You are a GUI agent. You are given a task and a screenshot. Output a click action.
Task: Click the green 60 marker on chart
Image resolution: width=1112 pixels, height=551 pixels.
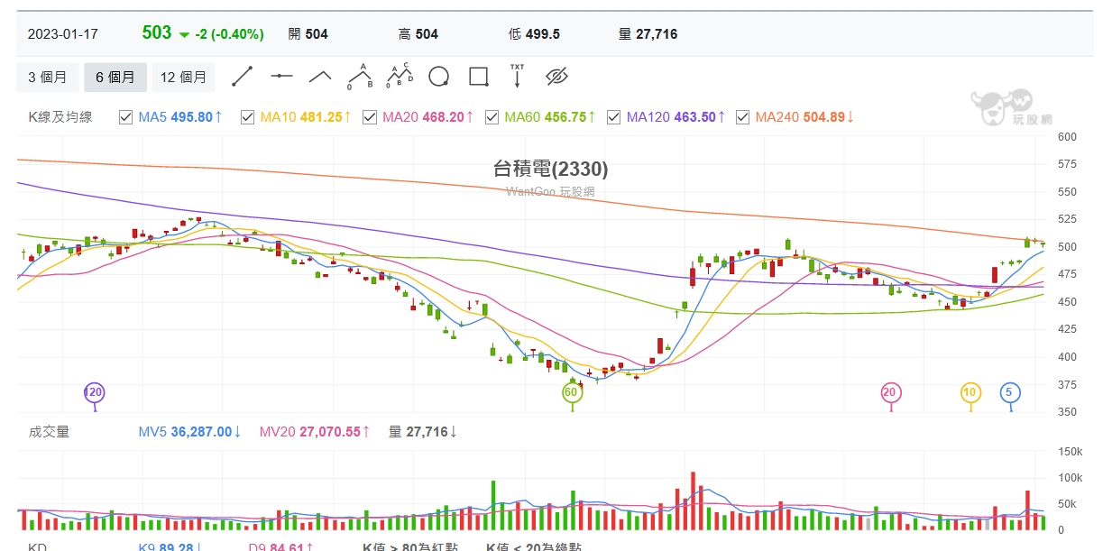(571, 392)
